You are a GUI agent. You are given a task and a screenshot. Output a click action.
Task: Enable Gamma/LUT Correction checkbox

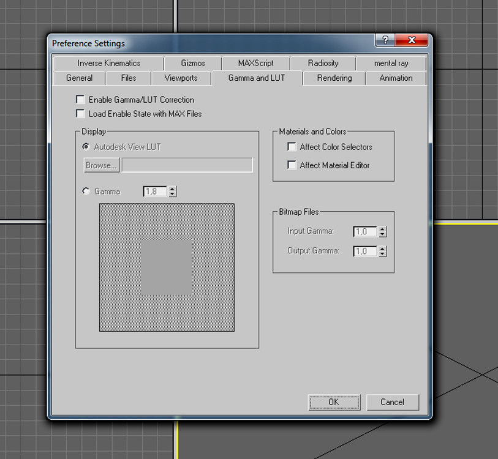point(80,99)
